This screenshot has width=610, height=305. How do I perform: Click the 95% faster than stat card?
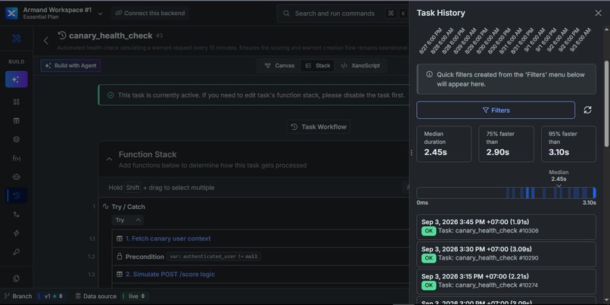pyautogui.click(x=568, y=144)
